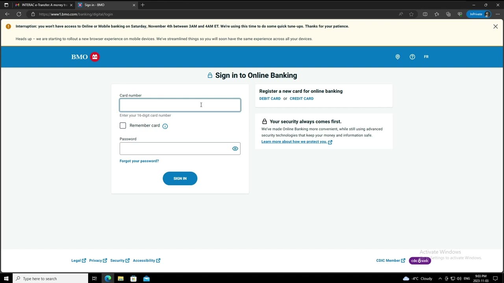This screenshot has height=283, width=504.
Task: Show hidden system tray icons
Action: click(x=440, y=279)
